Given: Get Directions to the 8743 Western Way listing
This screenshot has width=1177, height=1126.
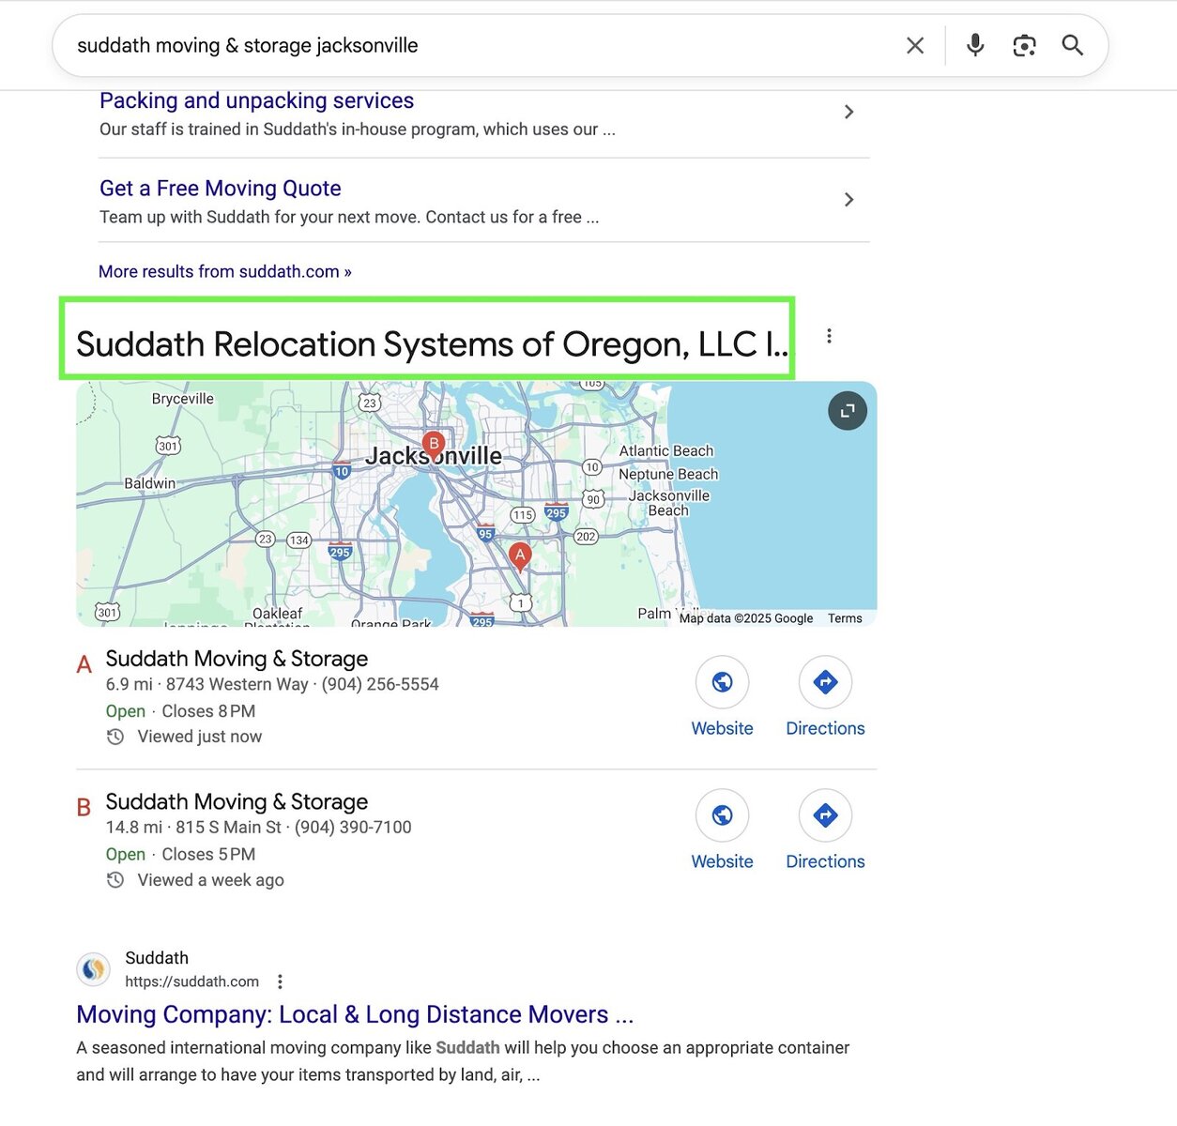Looking at the screenshot, I should click(825, 697).
